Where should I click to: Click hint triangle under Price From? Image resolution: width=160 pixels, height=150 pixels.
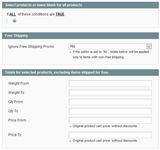pyautogui.click(x=70, y=126)
